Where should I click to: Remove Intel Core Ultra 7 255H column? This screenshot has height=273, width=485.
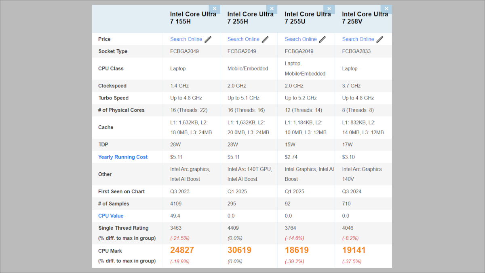click(x=272, y=9)
